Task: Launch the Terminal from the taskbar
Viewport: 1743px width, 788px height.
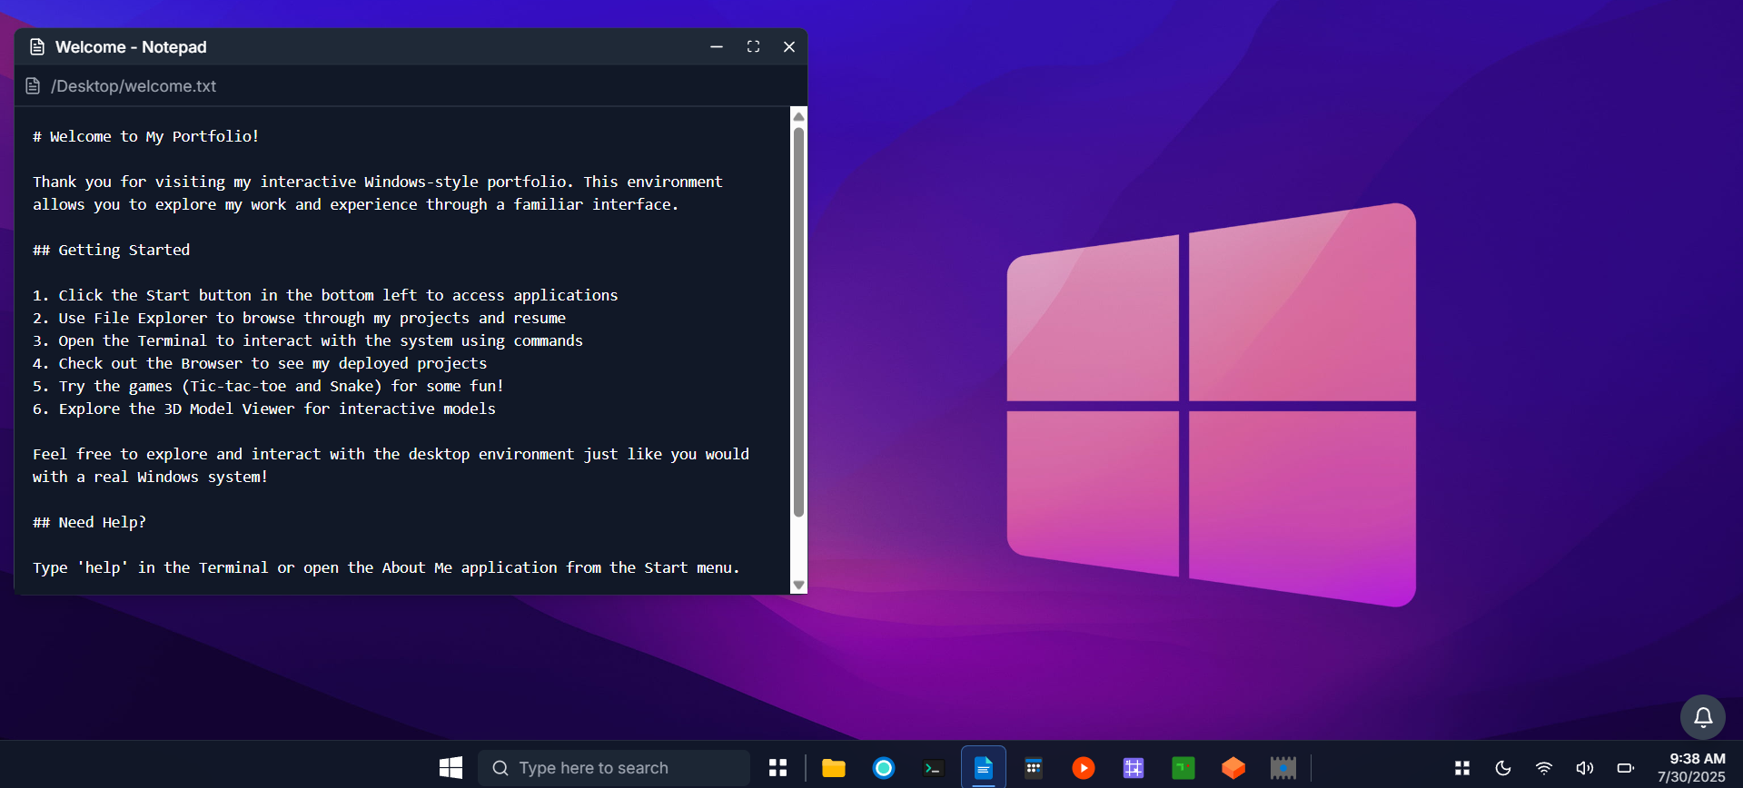Action: click(934, 768)
